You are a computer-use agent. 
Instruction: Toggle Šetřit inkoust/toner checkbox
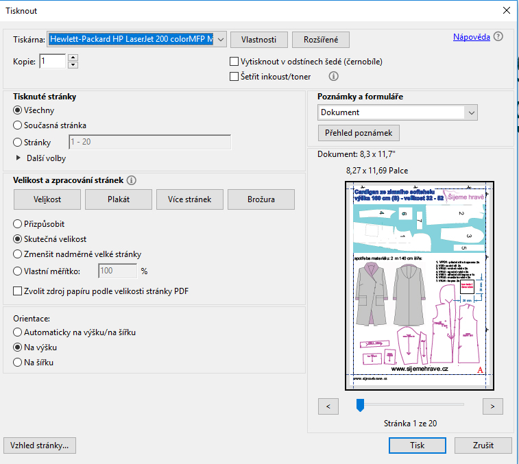click(234, 77)
